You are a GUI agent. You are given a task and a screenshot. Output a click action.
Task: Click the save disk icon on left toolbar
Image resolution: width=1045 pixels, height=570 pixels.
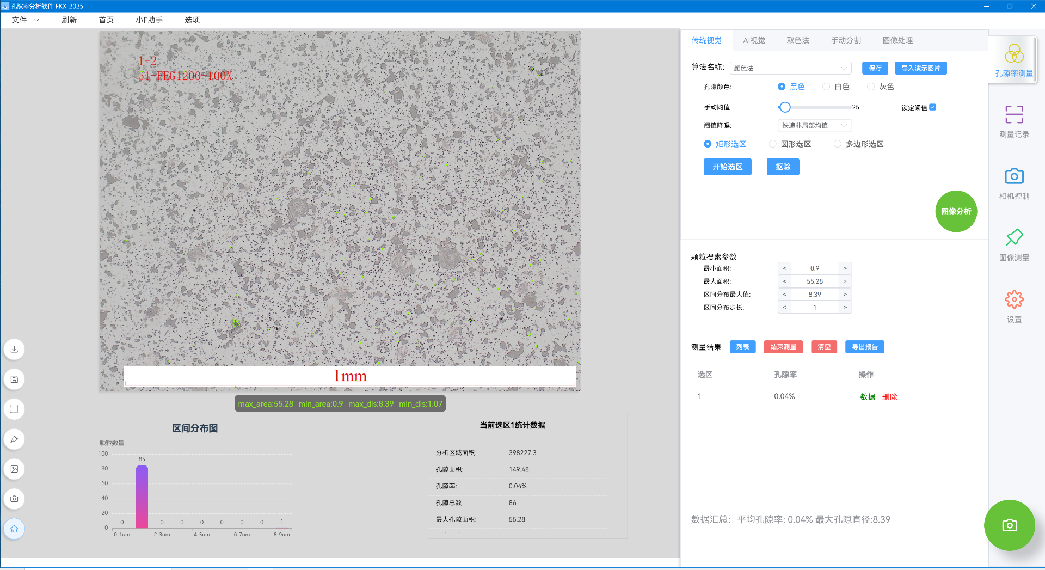(x=15, y=379)
